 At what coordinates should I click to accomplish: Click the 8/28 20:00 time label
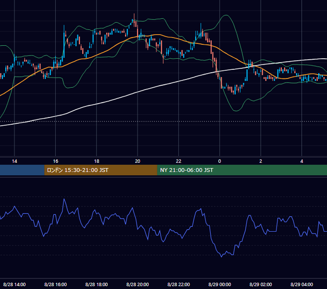(138, 284)
